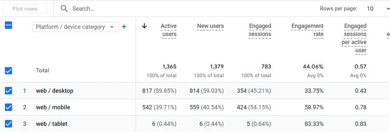Viewport: 390px width, 132px height.
Task: Sort by Engagement rate column header
Action: pyautogui.click(x=307, y=30)
